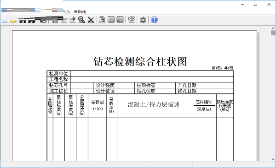Click the vertical scrollbar up arrow

273,28
